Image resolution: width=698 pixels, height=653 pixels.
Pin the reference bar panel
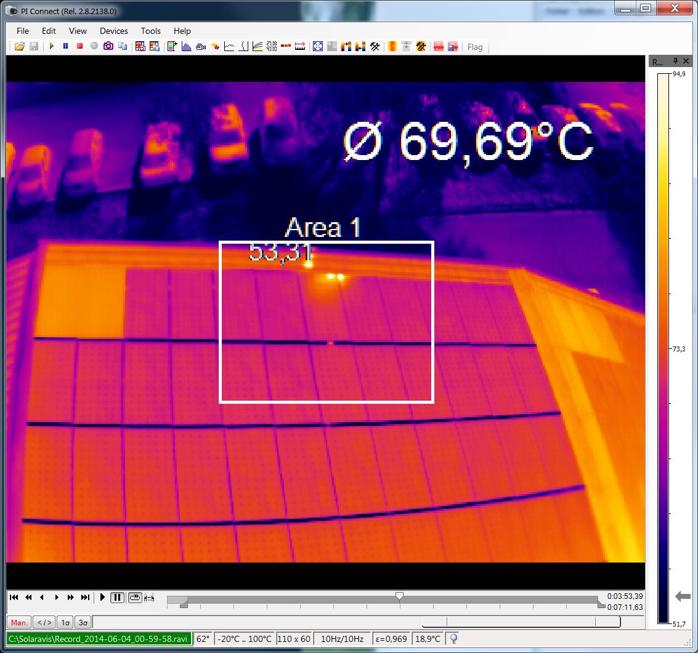coord(676,61)
